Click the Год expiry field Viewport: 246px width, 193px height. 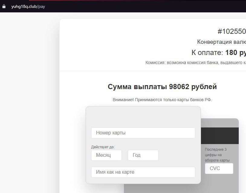coord(143,155)
